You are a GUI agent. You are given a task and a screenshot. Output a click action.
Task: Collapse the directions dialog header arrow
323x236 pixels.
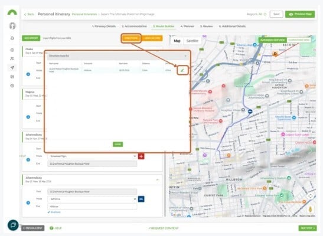[x=185, y=56]
